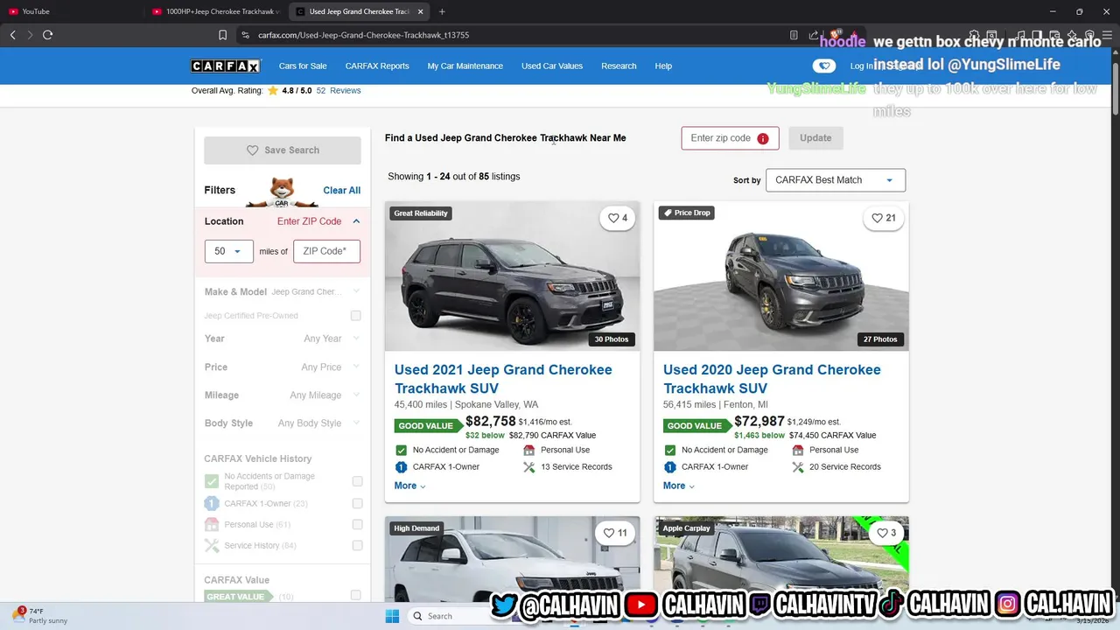Screen dimensions: 1120x630
Task: Open the Research menu
Action: click(619, 66)
